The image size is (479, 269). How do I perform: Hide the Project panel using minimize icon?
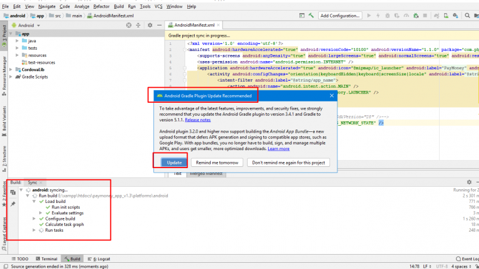(x=158, y=26)
